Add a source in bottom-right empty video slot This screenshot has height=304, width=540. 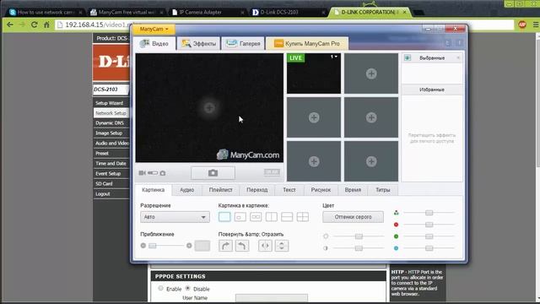(371, 161)
